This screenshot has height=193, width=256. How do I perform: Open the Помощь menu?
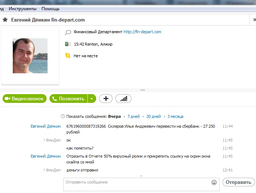point(51,9)
